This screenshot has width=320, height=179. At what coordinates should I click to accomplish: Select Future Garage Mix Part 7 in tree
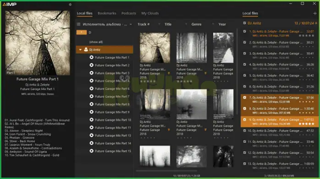point(112,96)
